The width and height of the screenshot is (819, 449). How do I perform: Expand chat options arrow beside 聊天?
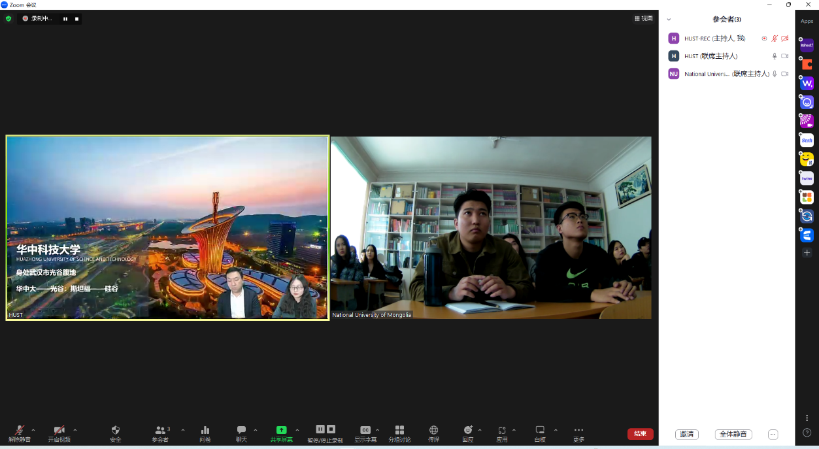tap(255, 430)
